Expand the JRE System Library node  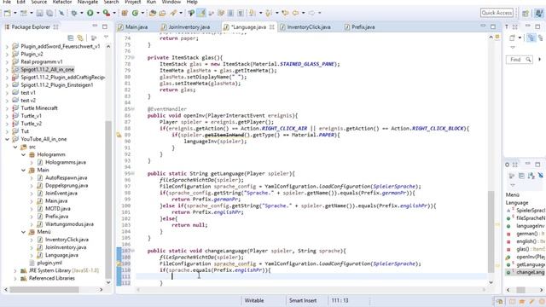click(15, 270)
